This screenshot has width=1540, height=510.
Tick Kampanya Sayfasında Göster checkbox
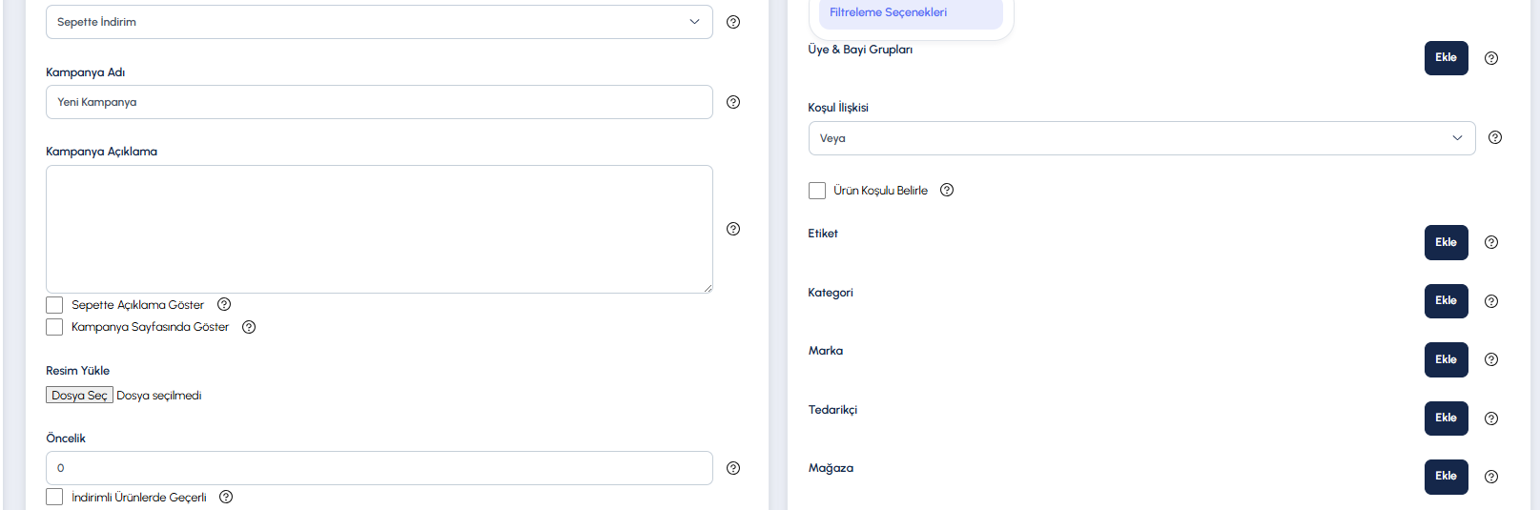[54, 327]
